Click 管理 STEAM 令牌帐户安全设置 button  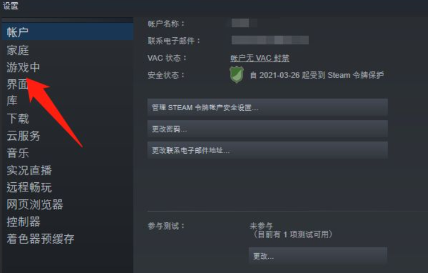coord(268,107)
